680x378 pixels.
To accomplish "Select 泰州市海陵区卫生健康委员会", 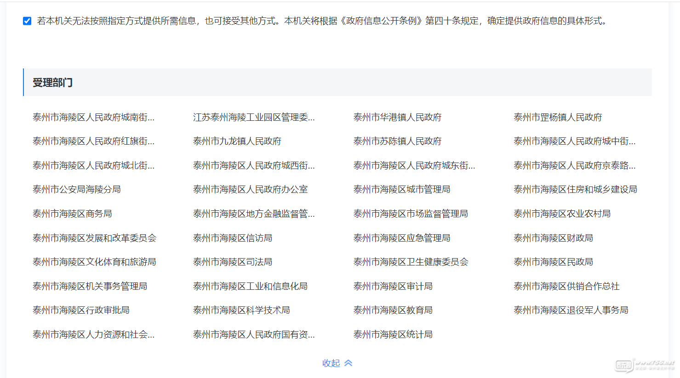I will click(411, 262).
